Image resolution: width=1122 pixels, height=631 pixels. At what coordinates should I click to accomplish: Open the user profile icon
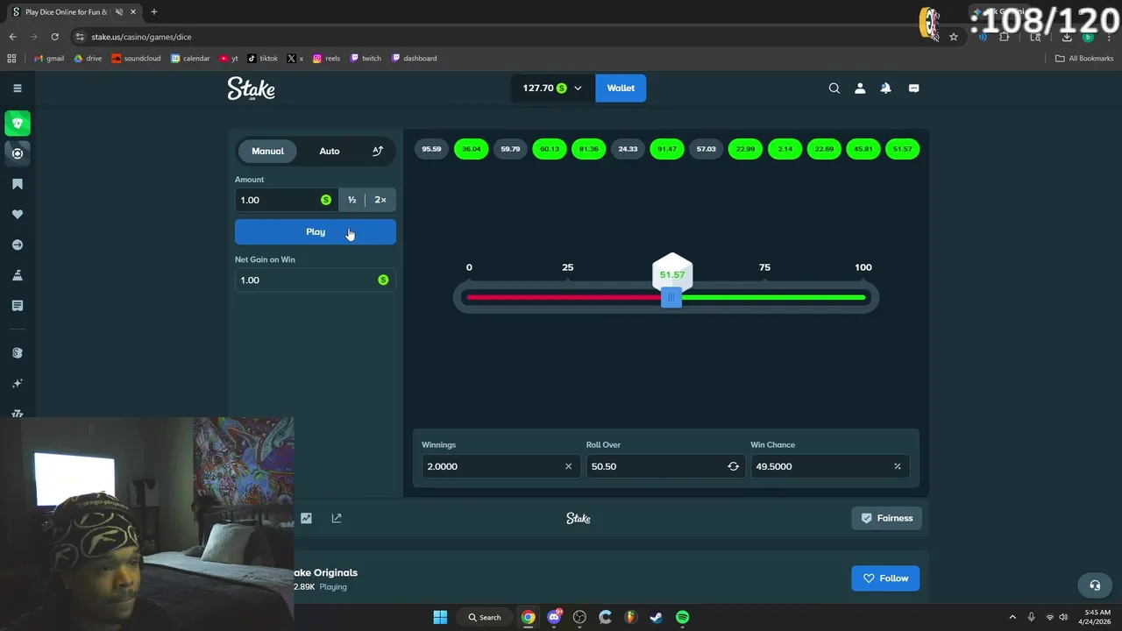pos(860,88)
